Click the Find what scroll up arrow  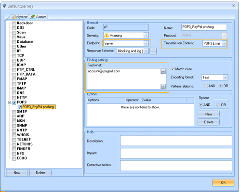[163, 71]
